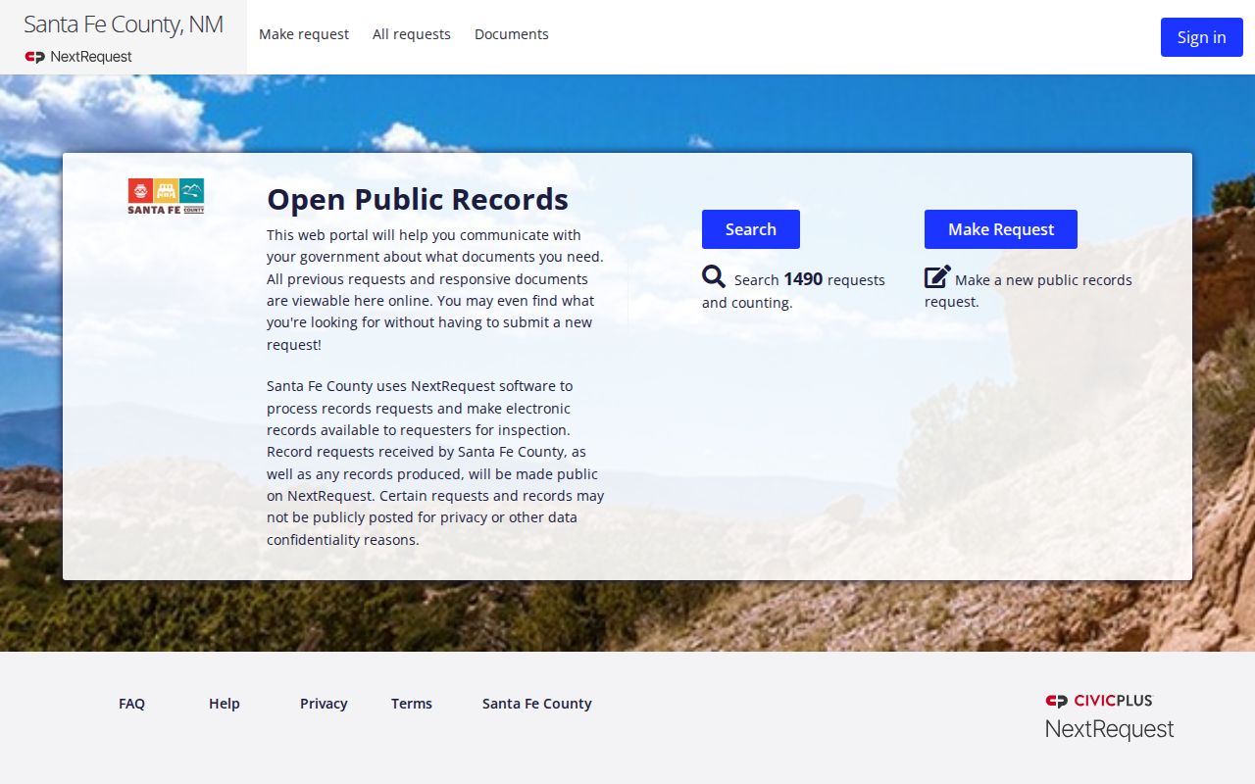Click the Sign in button
Screen dimensions: 1255x784
click(1202, 37)
